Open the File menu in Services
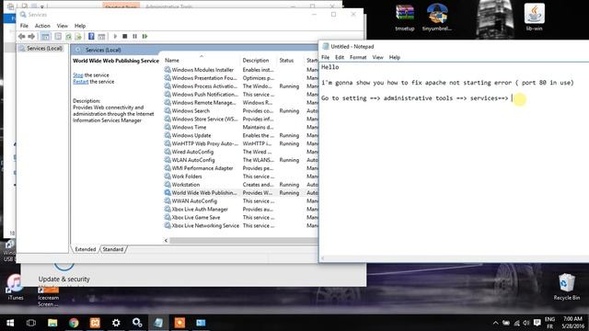Screen dimensions: 589x331 click(x=24, y=26)
